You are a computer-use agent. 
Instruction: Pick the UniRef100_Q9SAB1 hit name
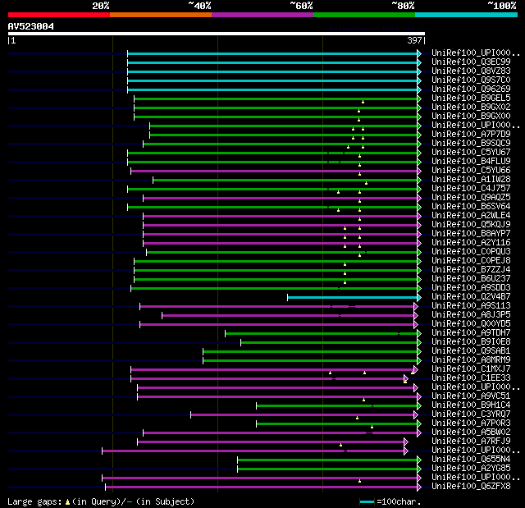coord(471,351)
